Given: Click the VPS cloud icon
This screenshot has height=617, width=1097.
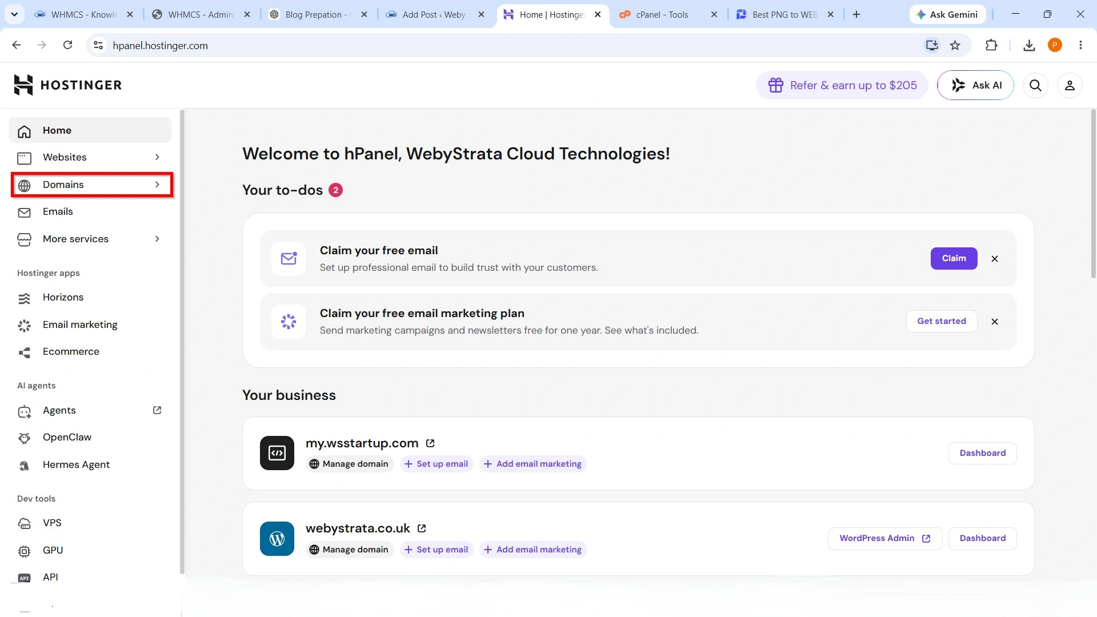Looking at the screenshot, I should pos(24,524).
